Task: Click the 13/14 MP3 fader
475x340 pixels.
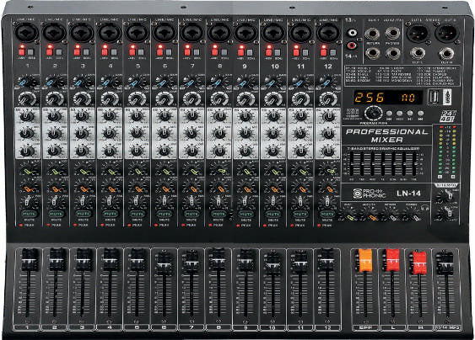Action: point(445,263)
